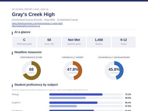The image size is (148, 111).
Task: Open the backtoschoolnc.com Gray's Creek High link
Action: pos(37,23)
